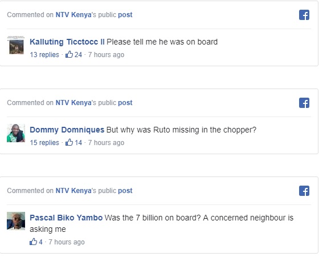Expand the 15 replies thread
The image size is (331, 277).
(x=44, y=143)
